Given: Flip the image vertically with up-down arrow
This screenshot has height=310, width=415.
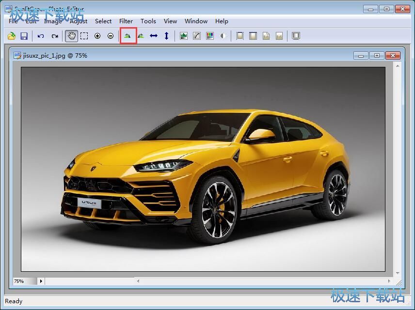Looking at the screenshot, I should (x=166, y=36).
